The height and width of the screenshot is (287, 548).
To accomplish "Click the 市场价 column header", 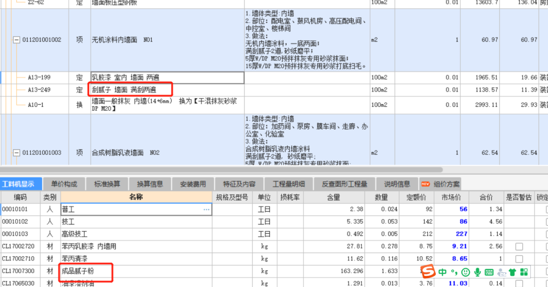I will pyautogui.click(x=451, y=197).
